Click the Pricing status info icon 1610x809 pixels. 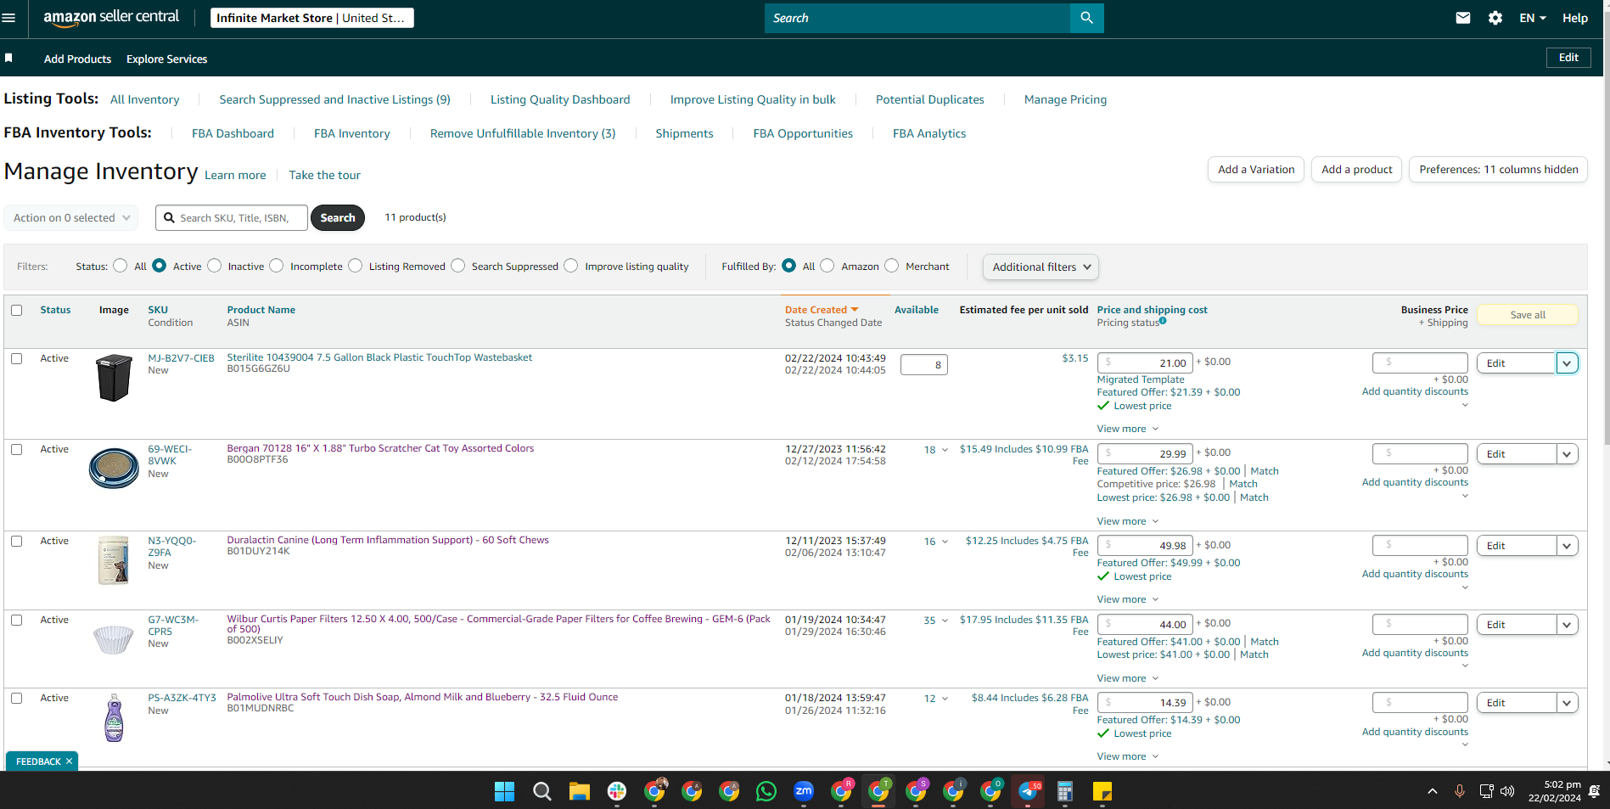click(1163, 320)
